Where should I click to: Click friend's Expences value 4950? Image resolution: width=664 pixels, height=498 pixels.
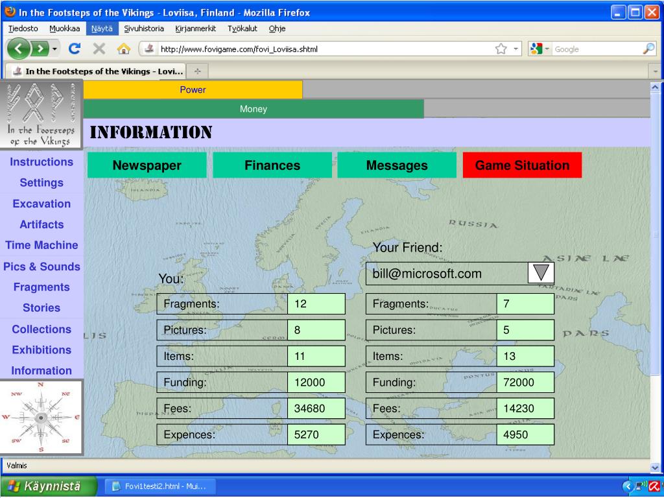[x=525, y=434]
